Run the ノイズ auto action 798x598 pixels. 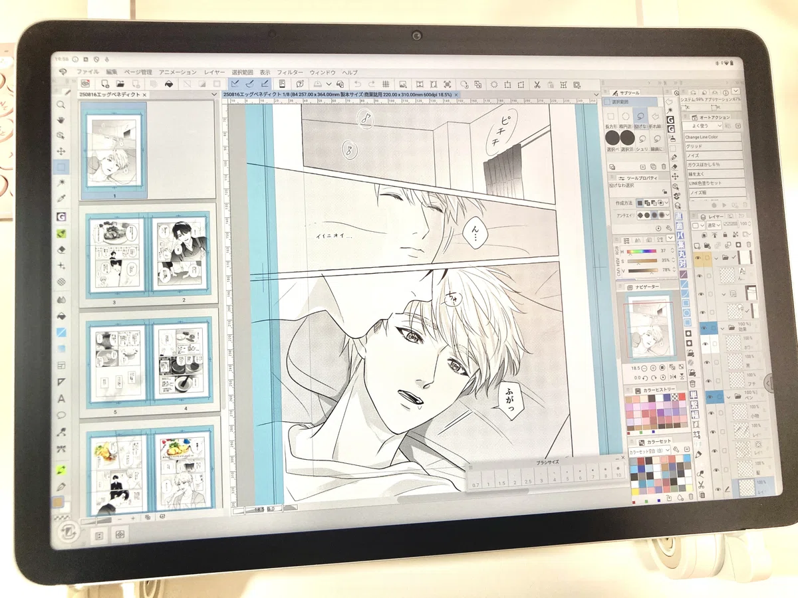(x=714, y=155)
